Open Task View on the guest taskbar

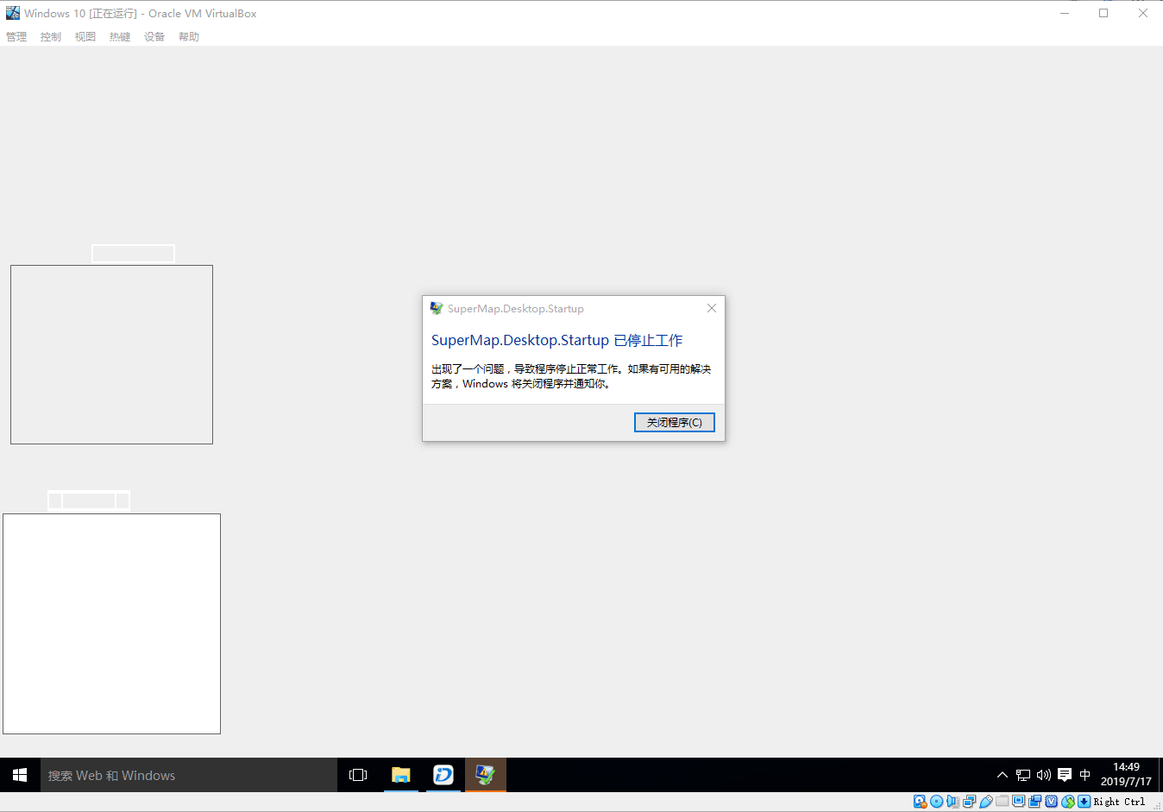[358, 775]
